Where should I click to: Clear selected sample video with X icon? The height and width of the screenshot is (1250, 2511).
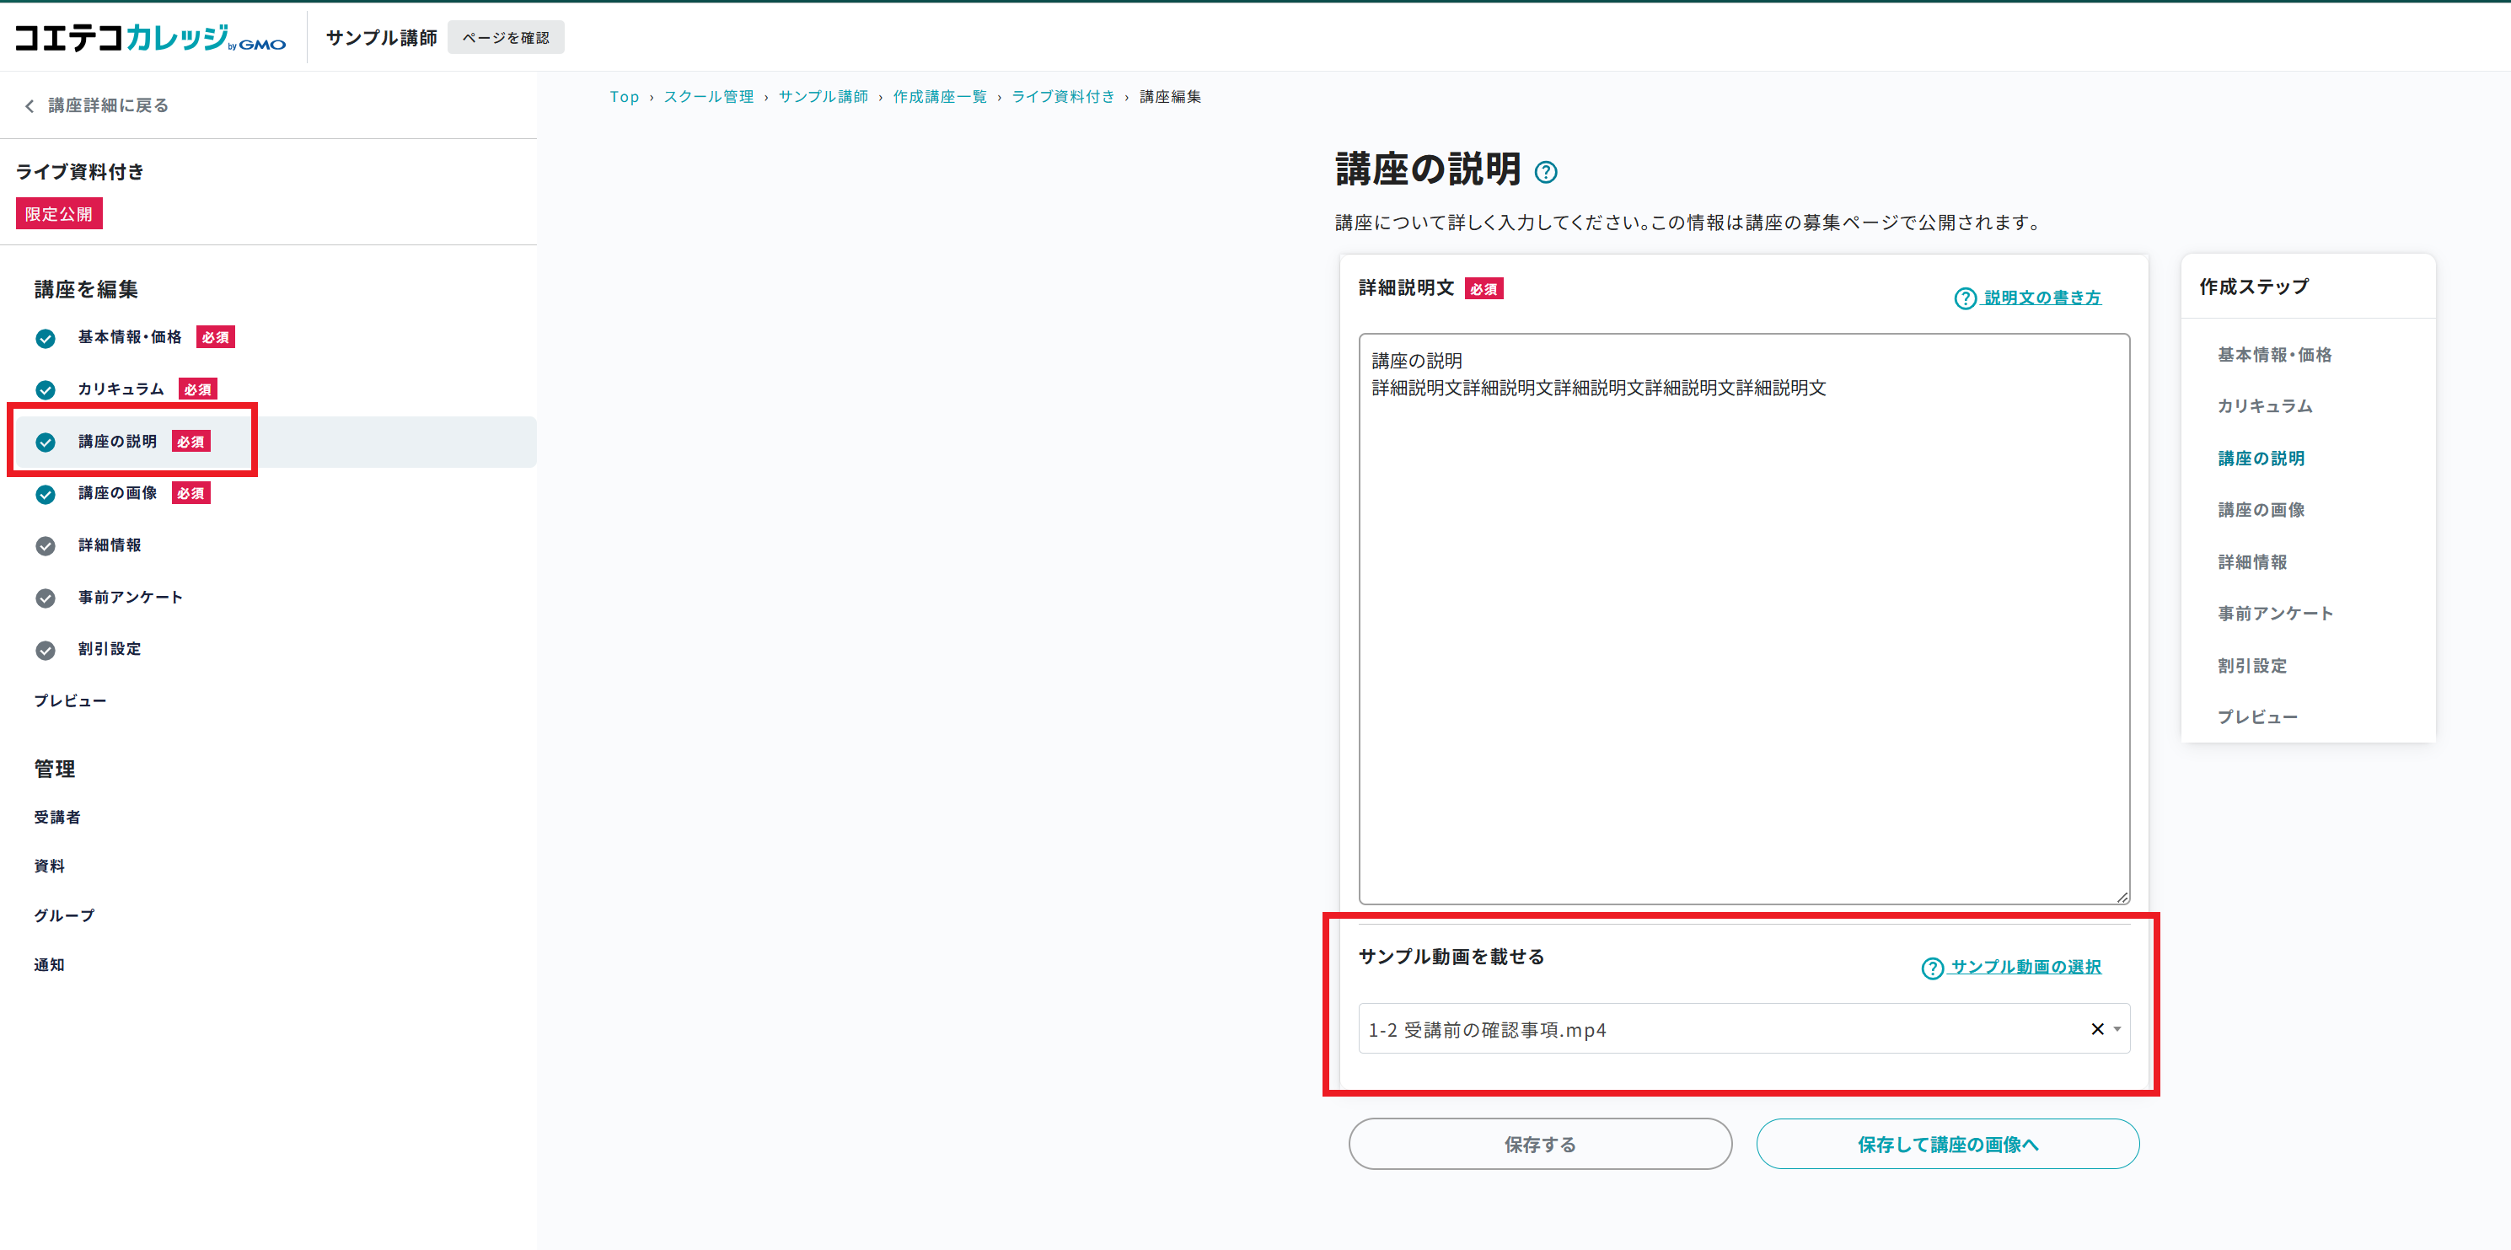[x=2097, y=1028]
